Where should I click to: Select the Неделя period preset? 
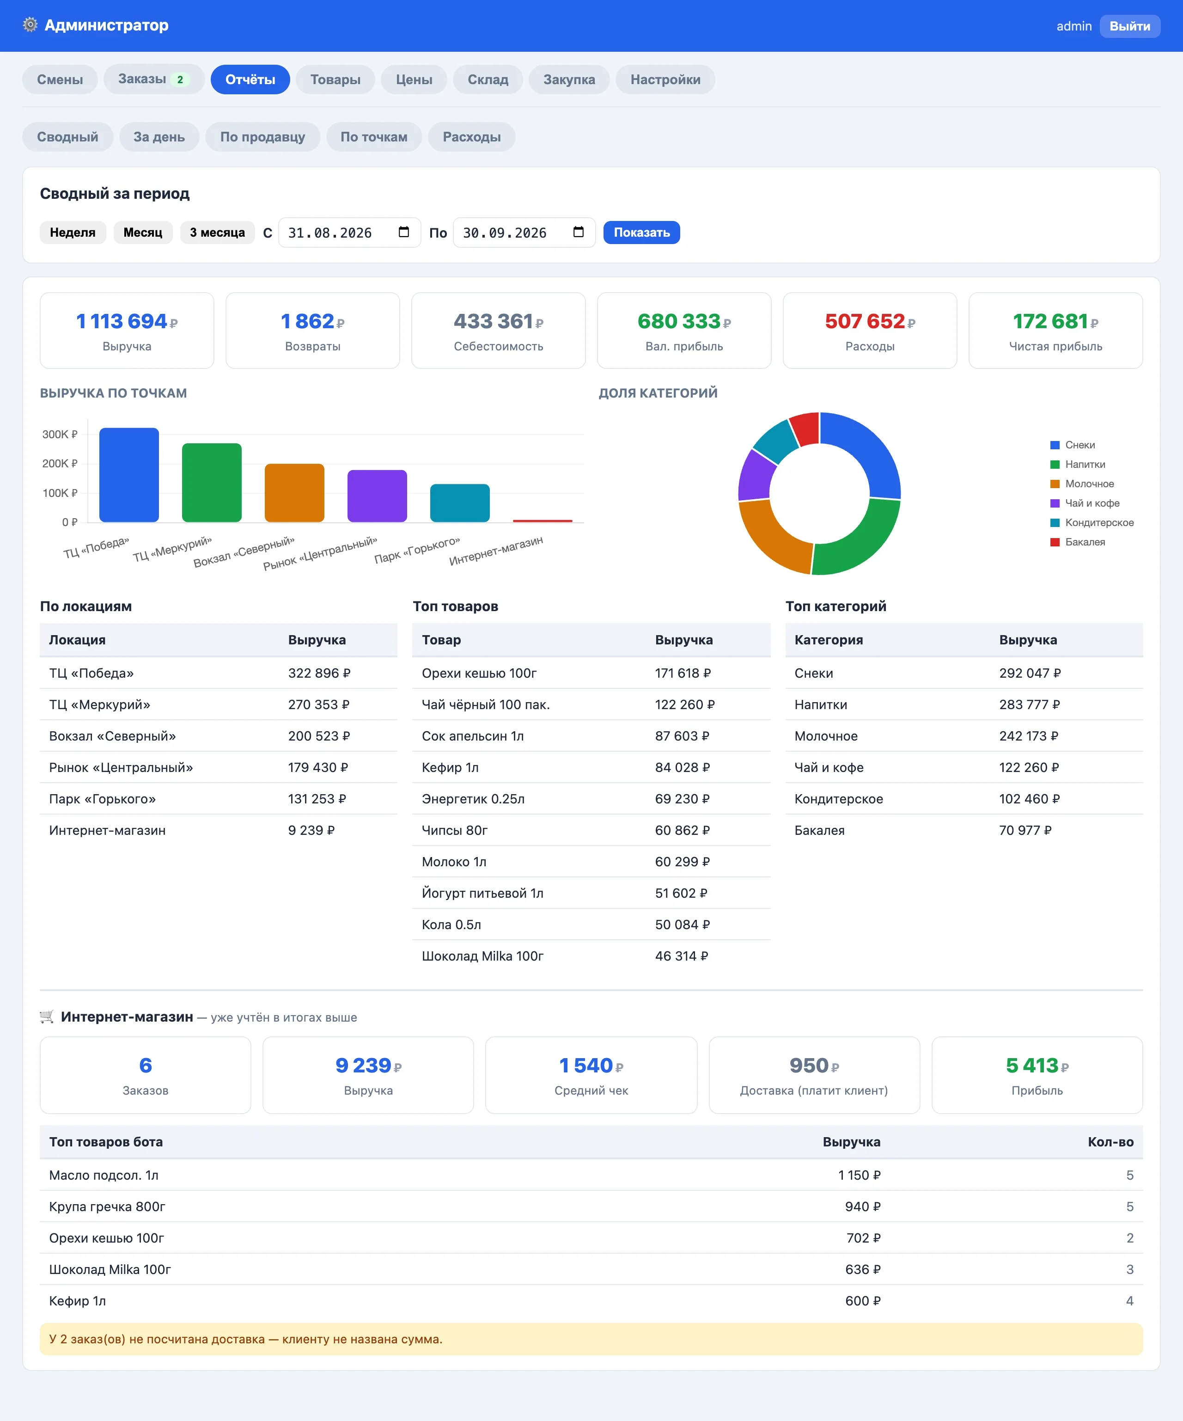click(x=73, y=232)
